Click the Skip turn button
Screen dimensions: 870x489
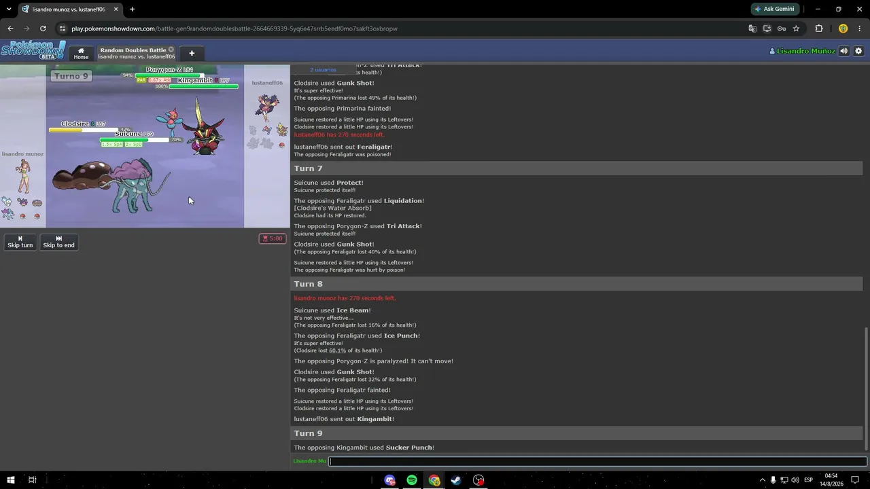20,242
